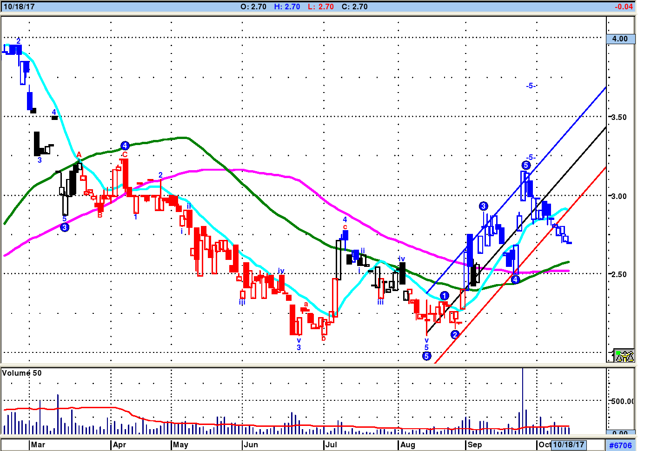Select circled 1 wave label in late August
651x451 pixels.
[445, 296]
